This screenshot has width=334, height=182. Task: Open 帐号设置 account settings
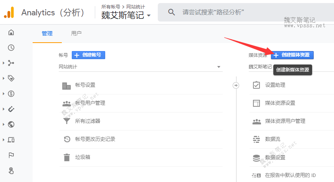[85, 85]
